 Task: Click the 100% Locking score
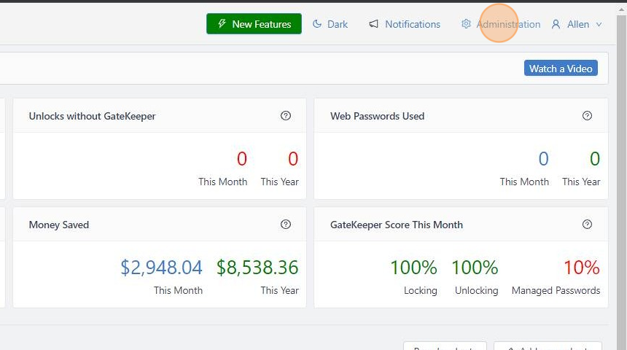413,268
